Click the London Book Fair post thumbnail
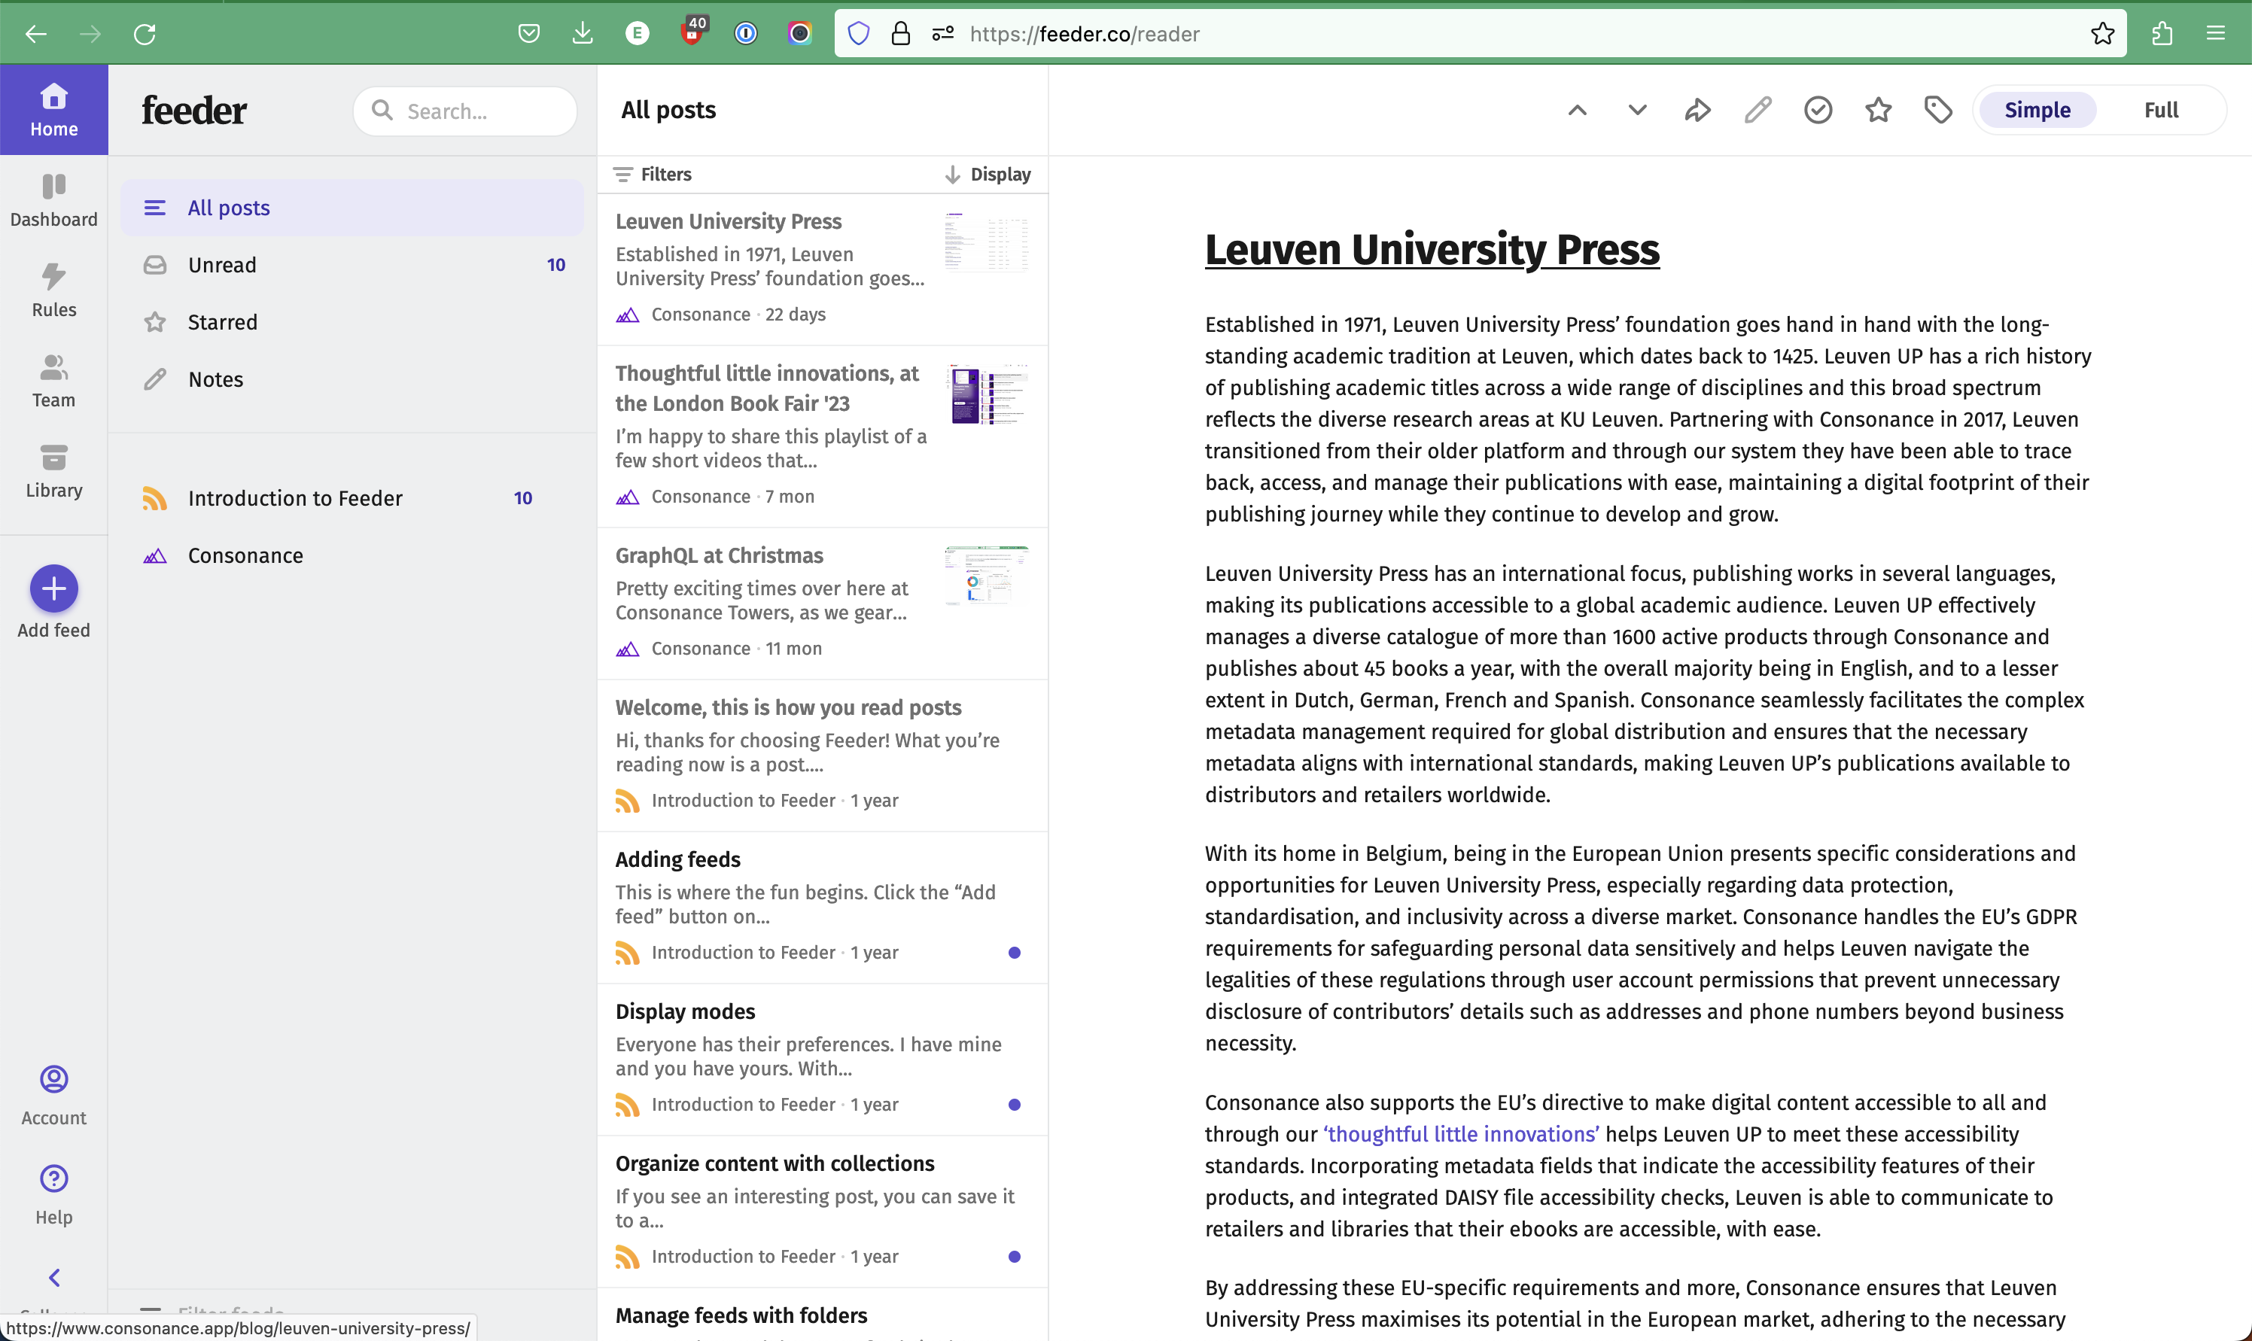Viewport: 2252px width, 1341px height. 986,394
